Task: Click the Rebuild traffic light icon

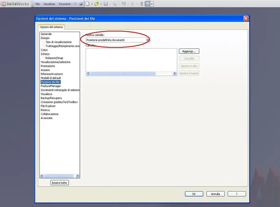Action: pos(142,4)
